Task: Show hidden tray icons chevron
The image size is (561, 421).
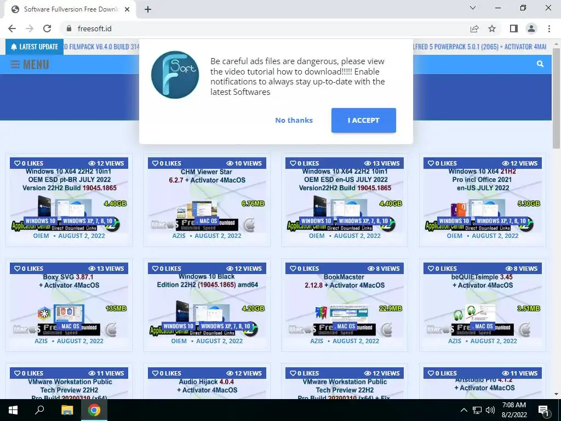Action: [x=463, y=410]
